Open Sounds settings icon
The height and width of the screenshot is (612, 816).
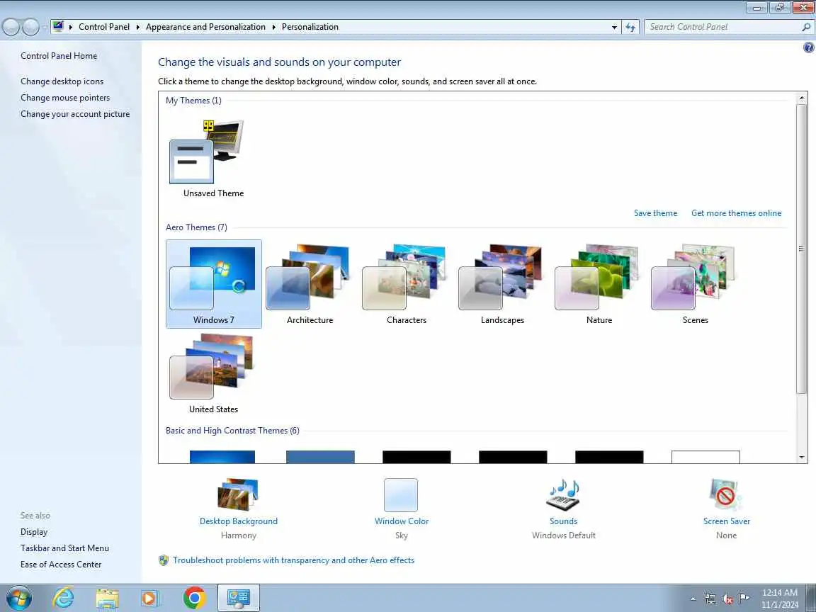coord(563,495)
